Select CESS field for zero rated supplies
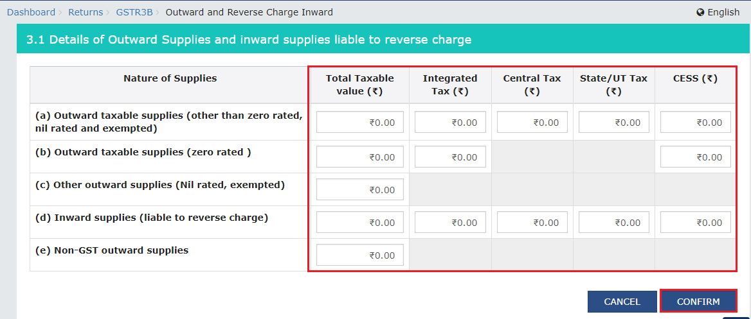 696,157
